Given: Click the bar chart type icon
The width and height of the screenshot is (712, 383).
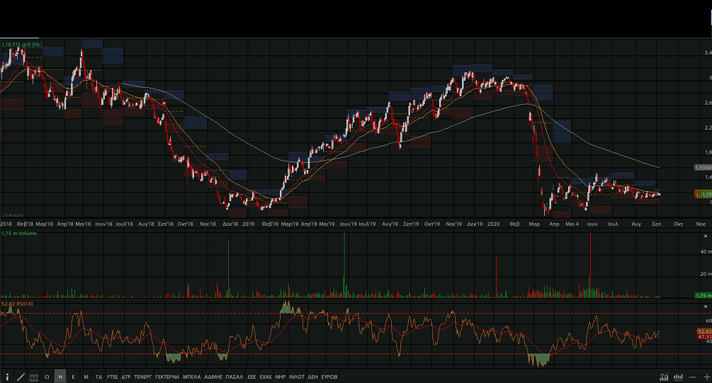Looking at the screenshot, I should tap(678, 377).
